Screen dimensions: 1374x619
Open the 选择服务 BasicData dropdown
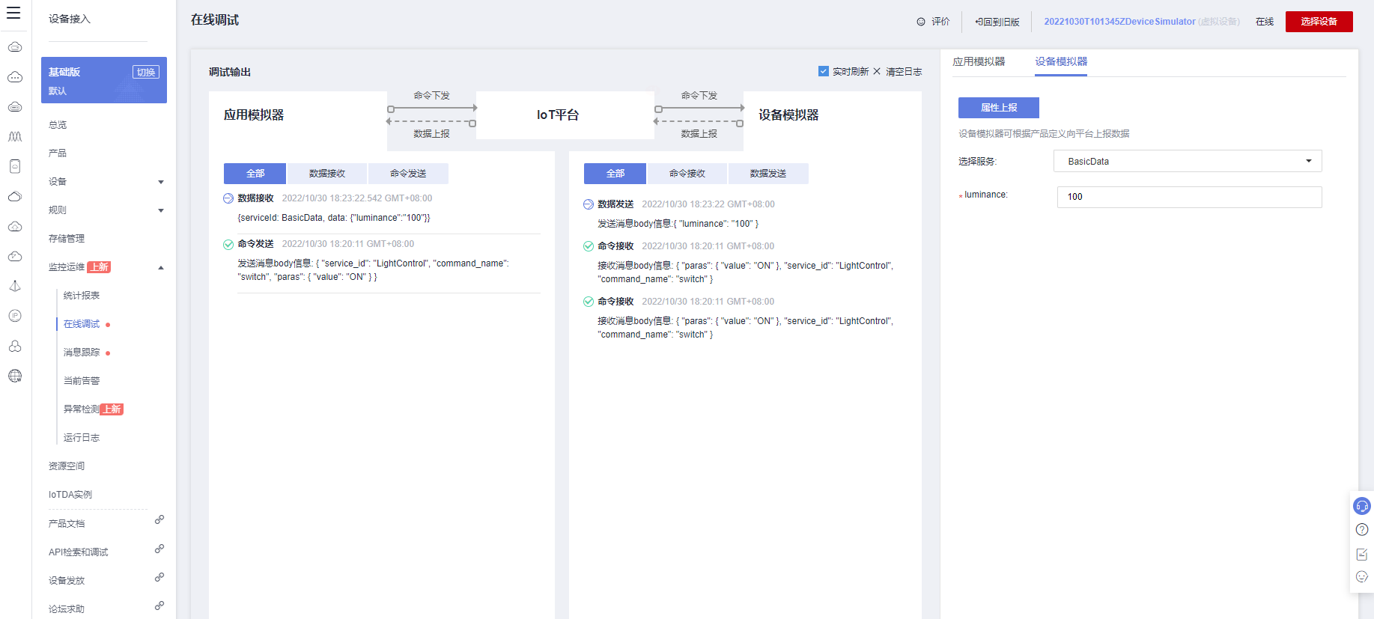coord(1188,161)
